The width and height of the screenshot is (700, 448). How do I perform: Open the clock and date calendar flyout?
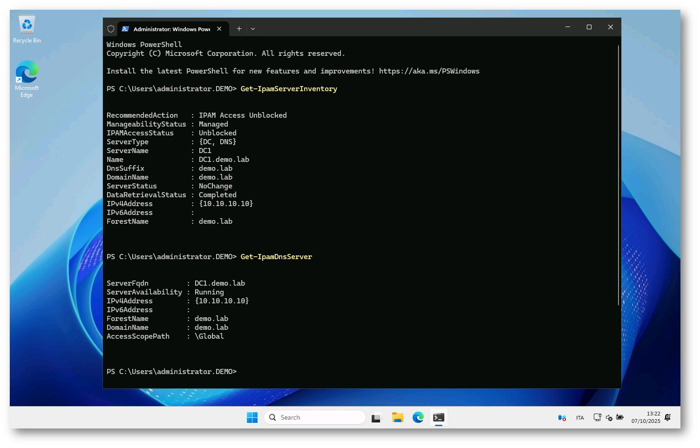pyautogui.click(x=646, y=417)
